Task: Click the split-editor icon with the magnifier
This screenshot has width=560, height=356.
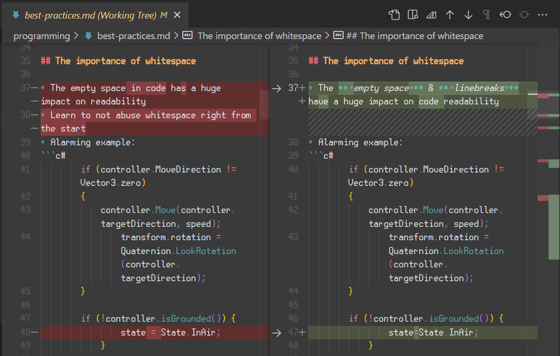Action: 412,15
